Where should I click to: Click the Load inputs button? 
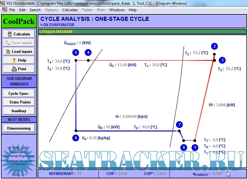point(19,52)
